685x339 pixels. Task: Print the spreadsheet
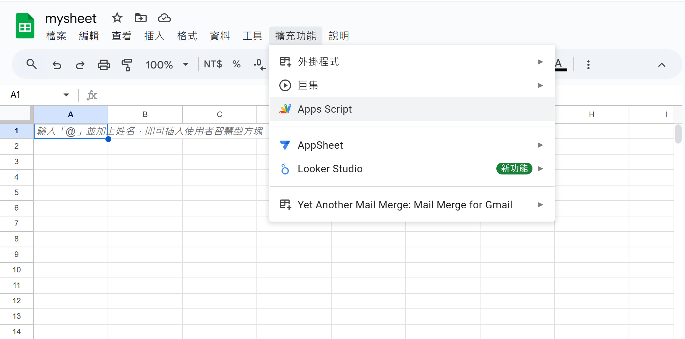(104, 65)
